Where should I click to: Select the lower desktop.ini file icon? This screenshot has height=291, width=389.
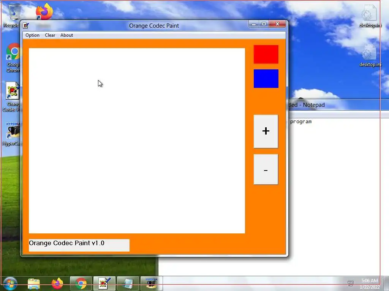[370, 56]
